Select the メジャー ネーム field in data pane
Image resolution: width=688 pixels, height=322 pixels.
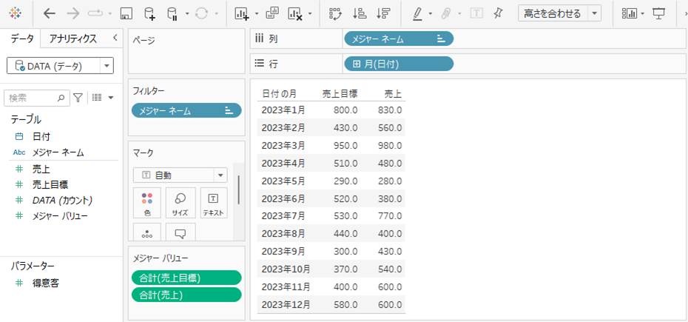click(x=58, y=152)
